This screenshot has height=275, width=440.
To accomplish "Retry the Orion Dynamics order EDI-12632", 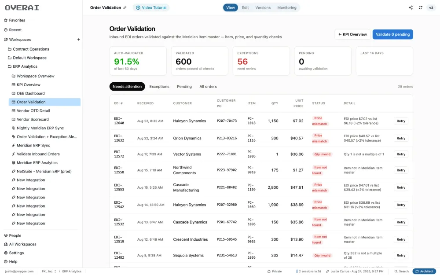I will (x=401, y=138).
